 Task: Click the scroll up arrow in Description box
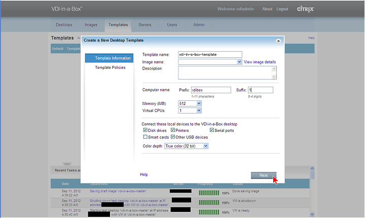[x=274, y=69]
